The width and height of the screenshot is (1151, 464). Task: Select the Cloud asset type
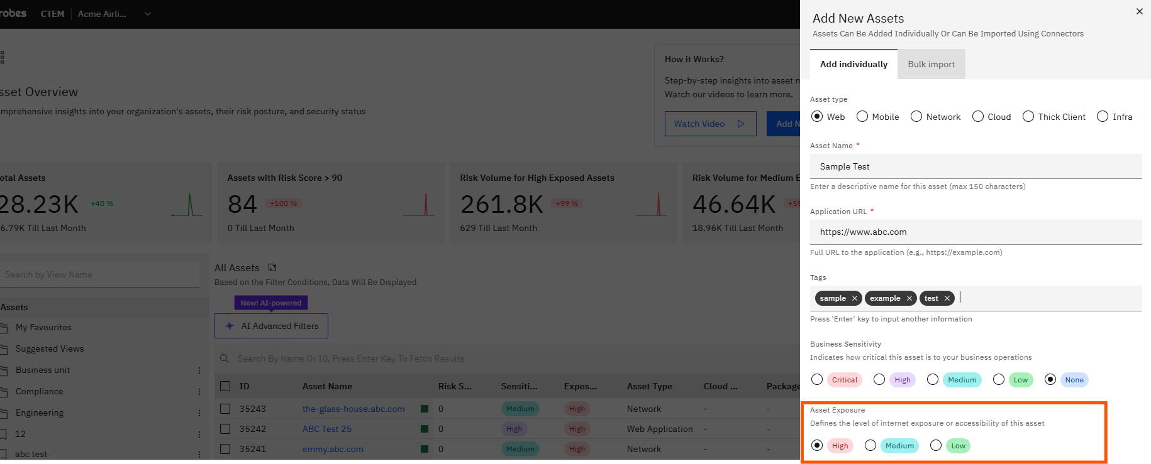(x=978, y=116)
